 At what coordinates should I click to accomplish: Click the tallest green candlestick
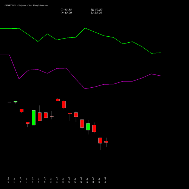(34, 118)
